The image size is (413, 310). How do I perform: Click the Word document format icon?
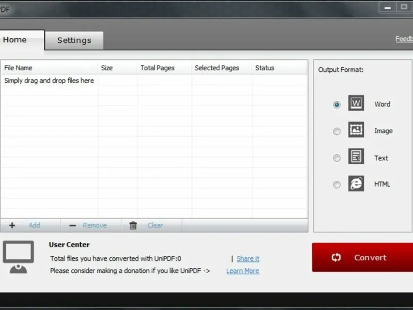356,103
